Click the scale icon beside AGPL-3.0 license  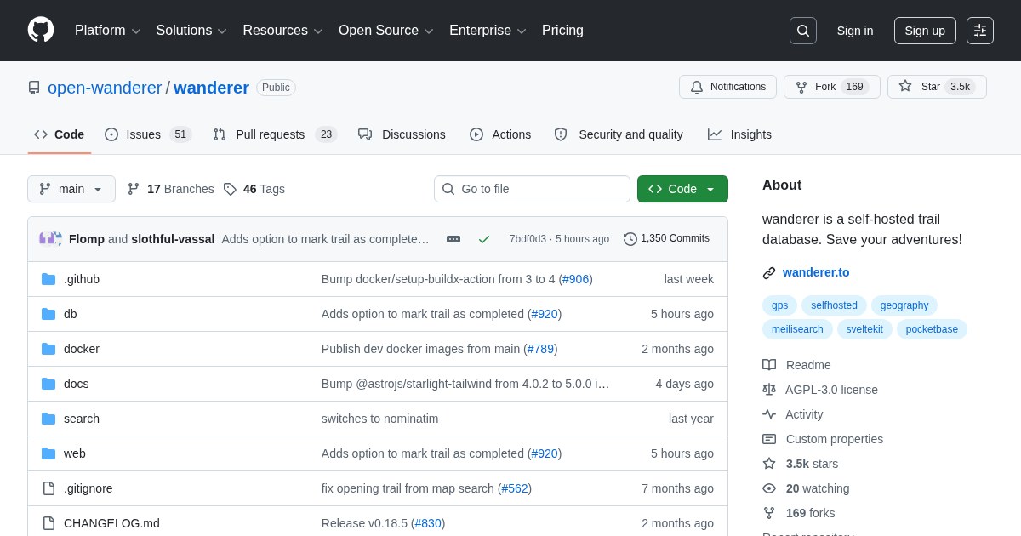coord(769,390)
